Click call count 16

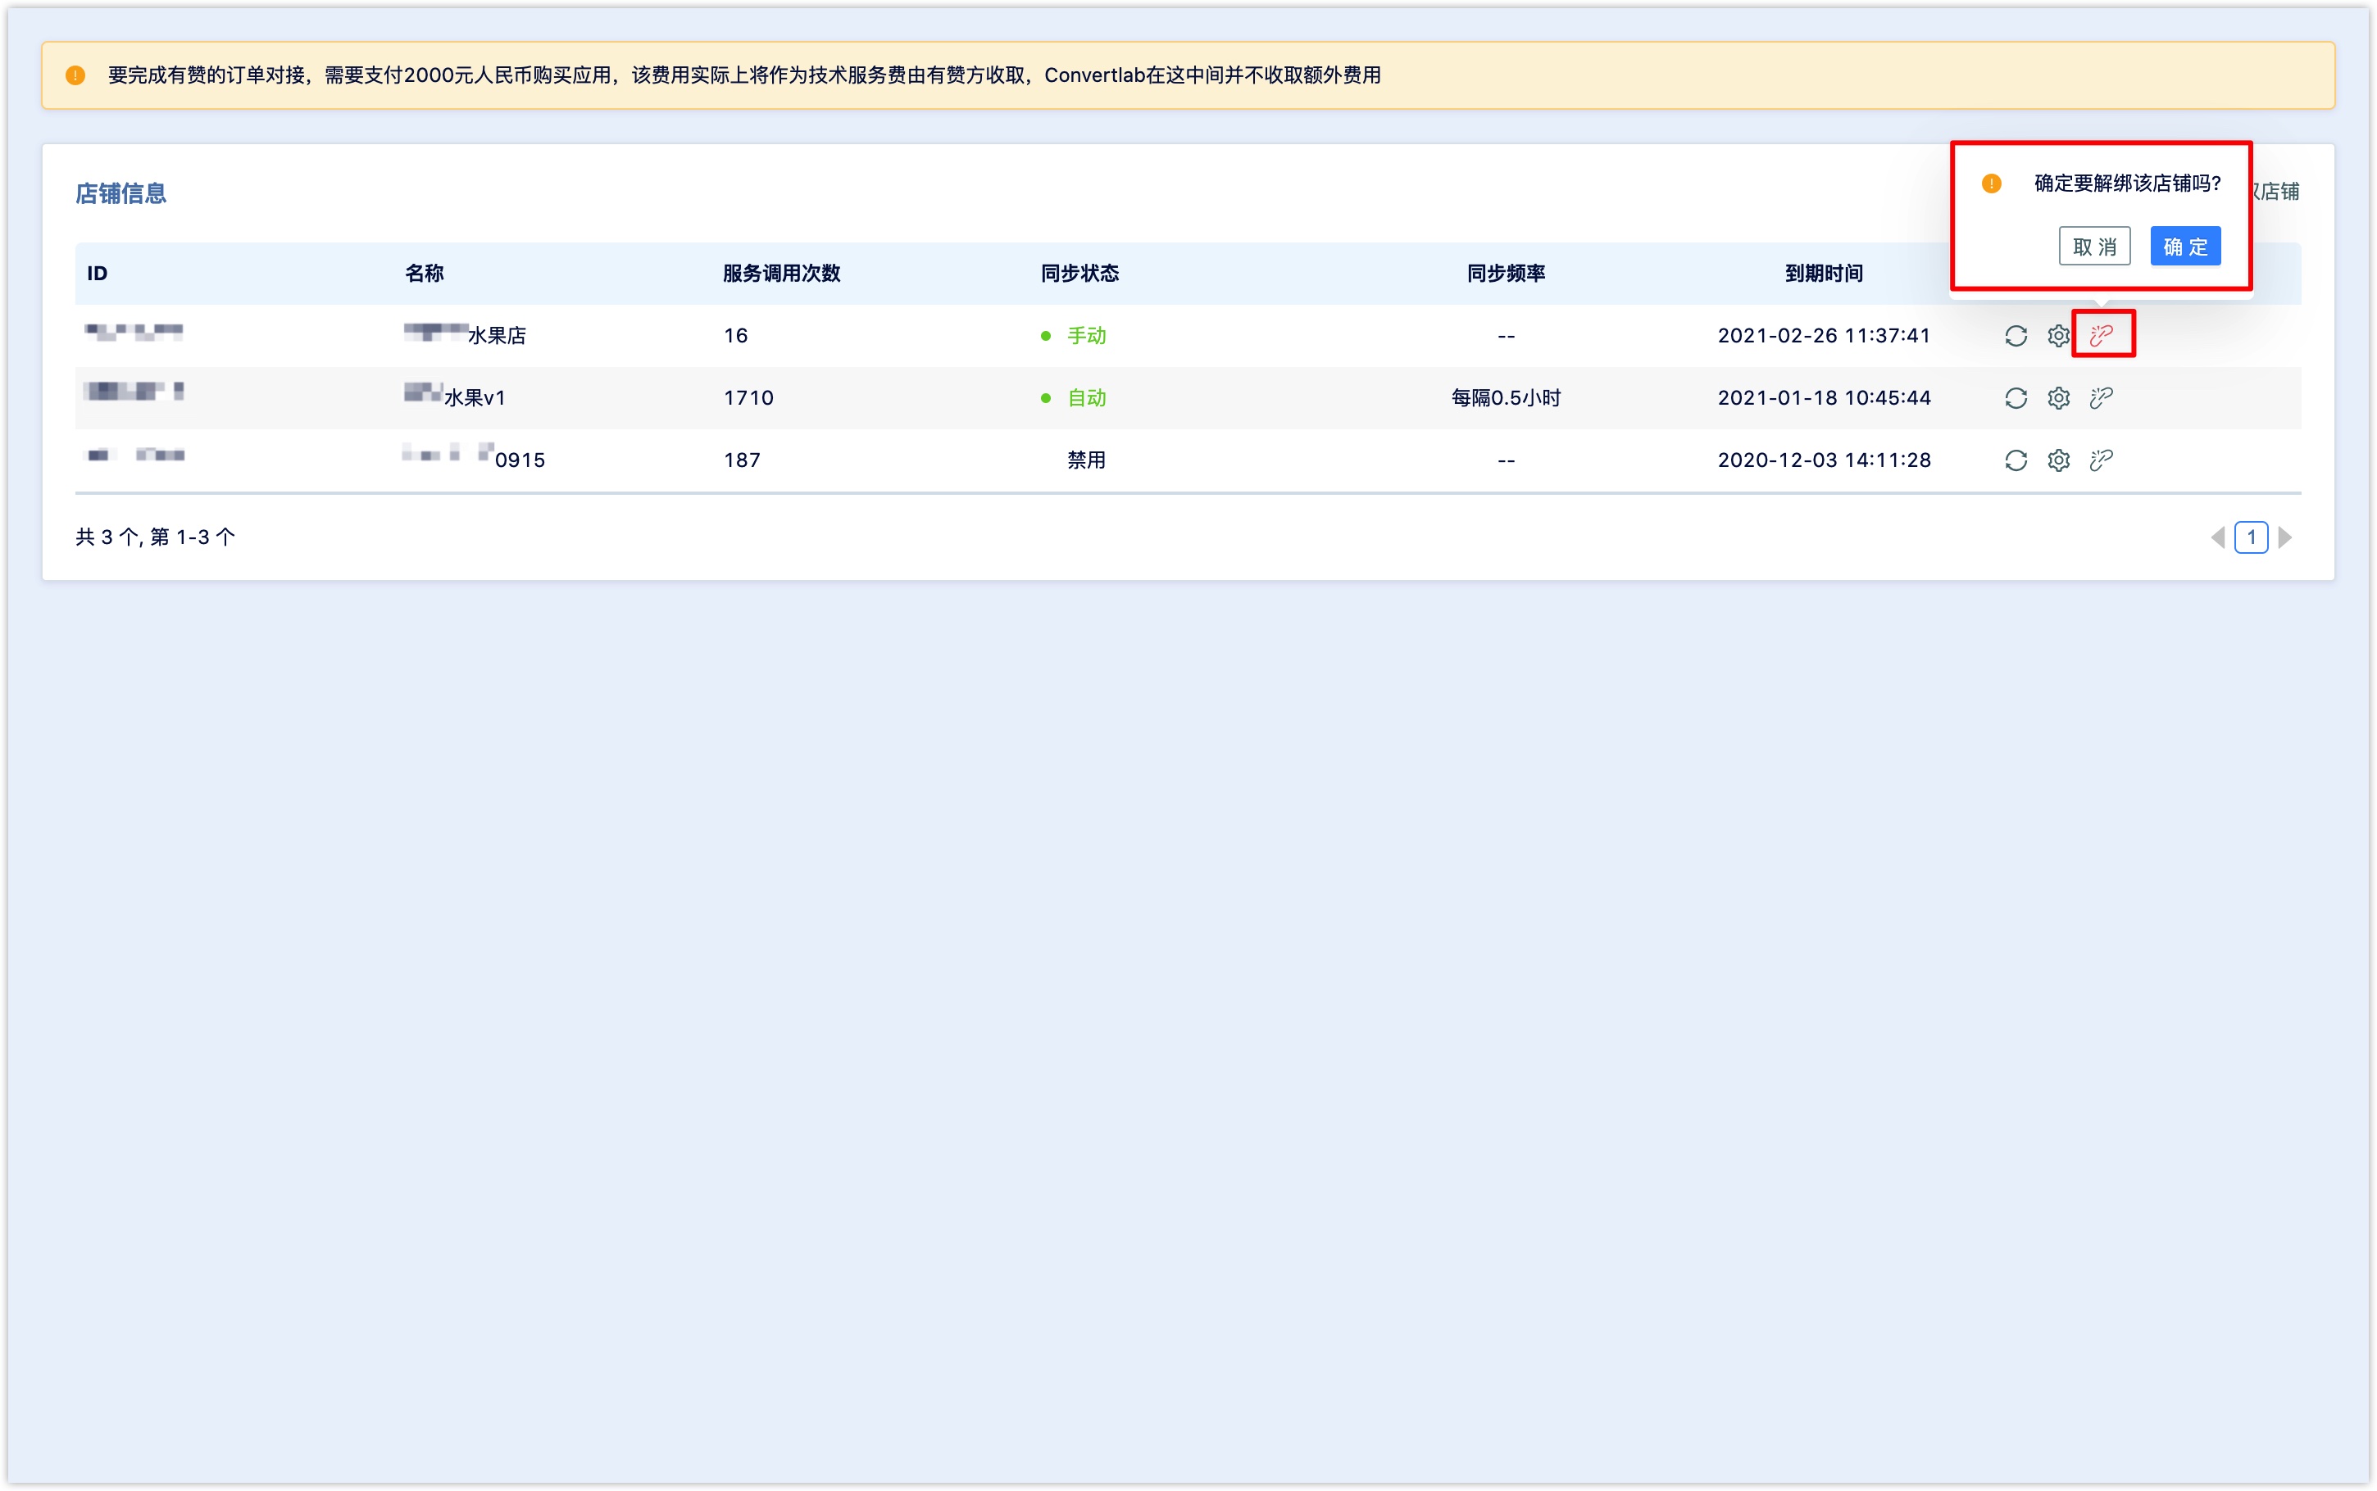[x=734, y=336]
